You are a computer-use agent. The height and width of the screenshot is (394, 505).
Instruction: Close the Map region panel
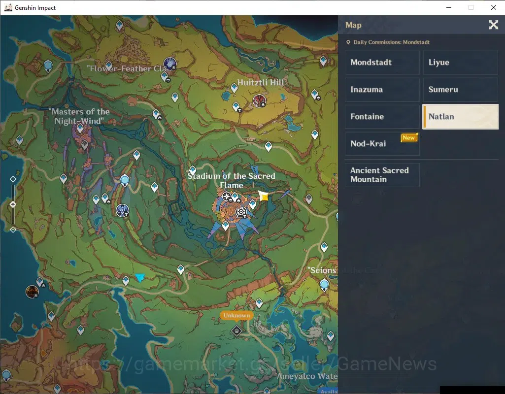[493, 25]
